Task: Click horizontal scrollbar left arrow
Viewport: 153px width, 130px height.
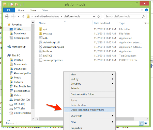Action: [37, 119]
